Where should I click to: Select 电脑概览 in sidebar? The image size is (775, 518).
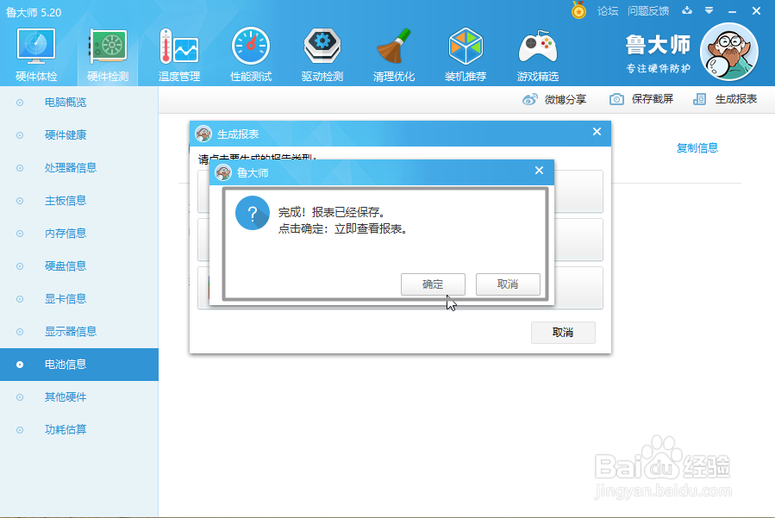(79, 103)
